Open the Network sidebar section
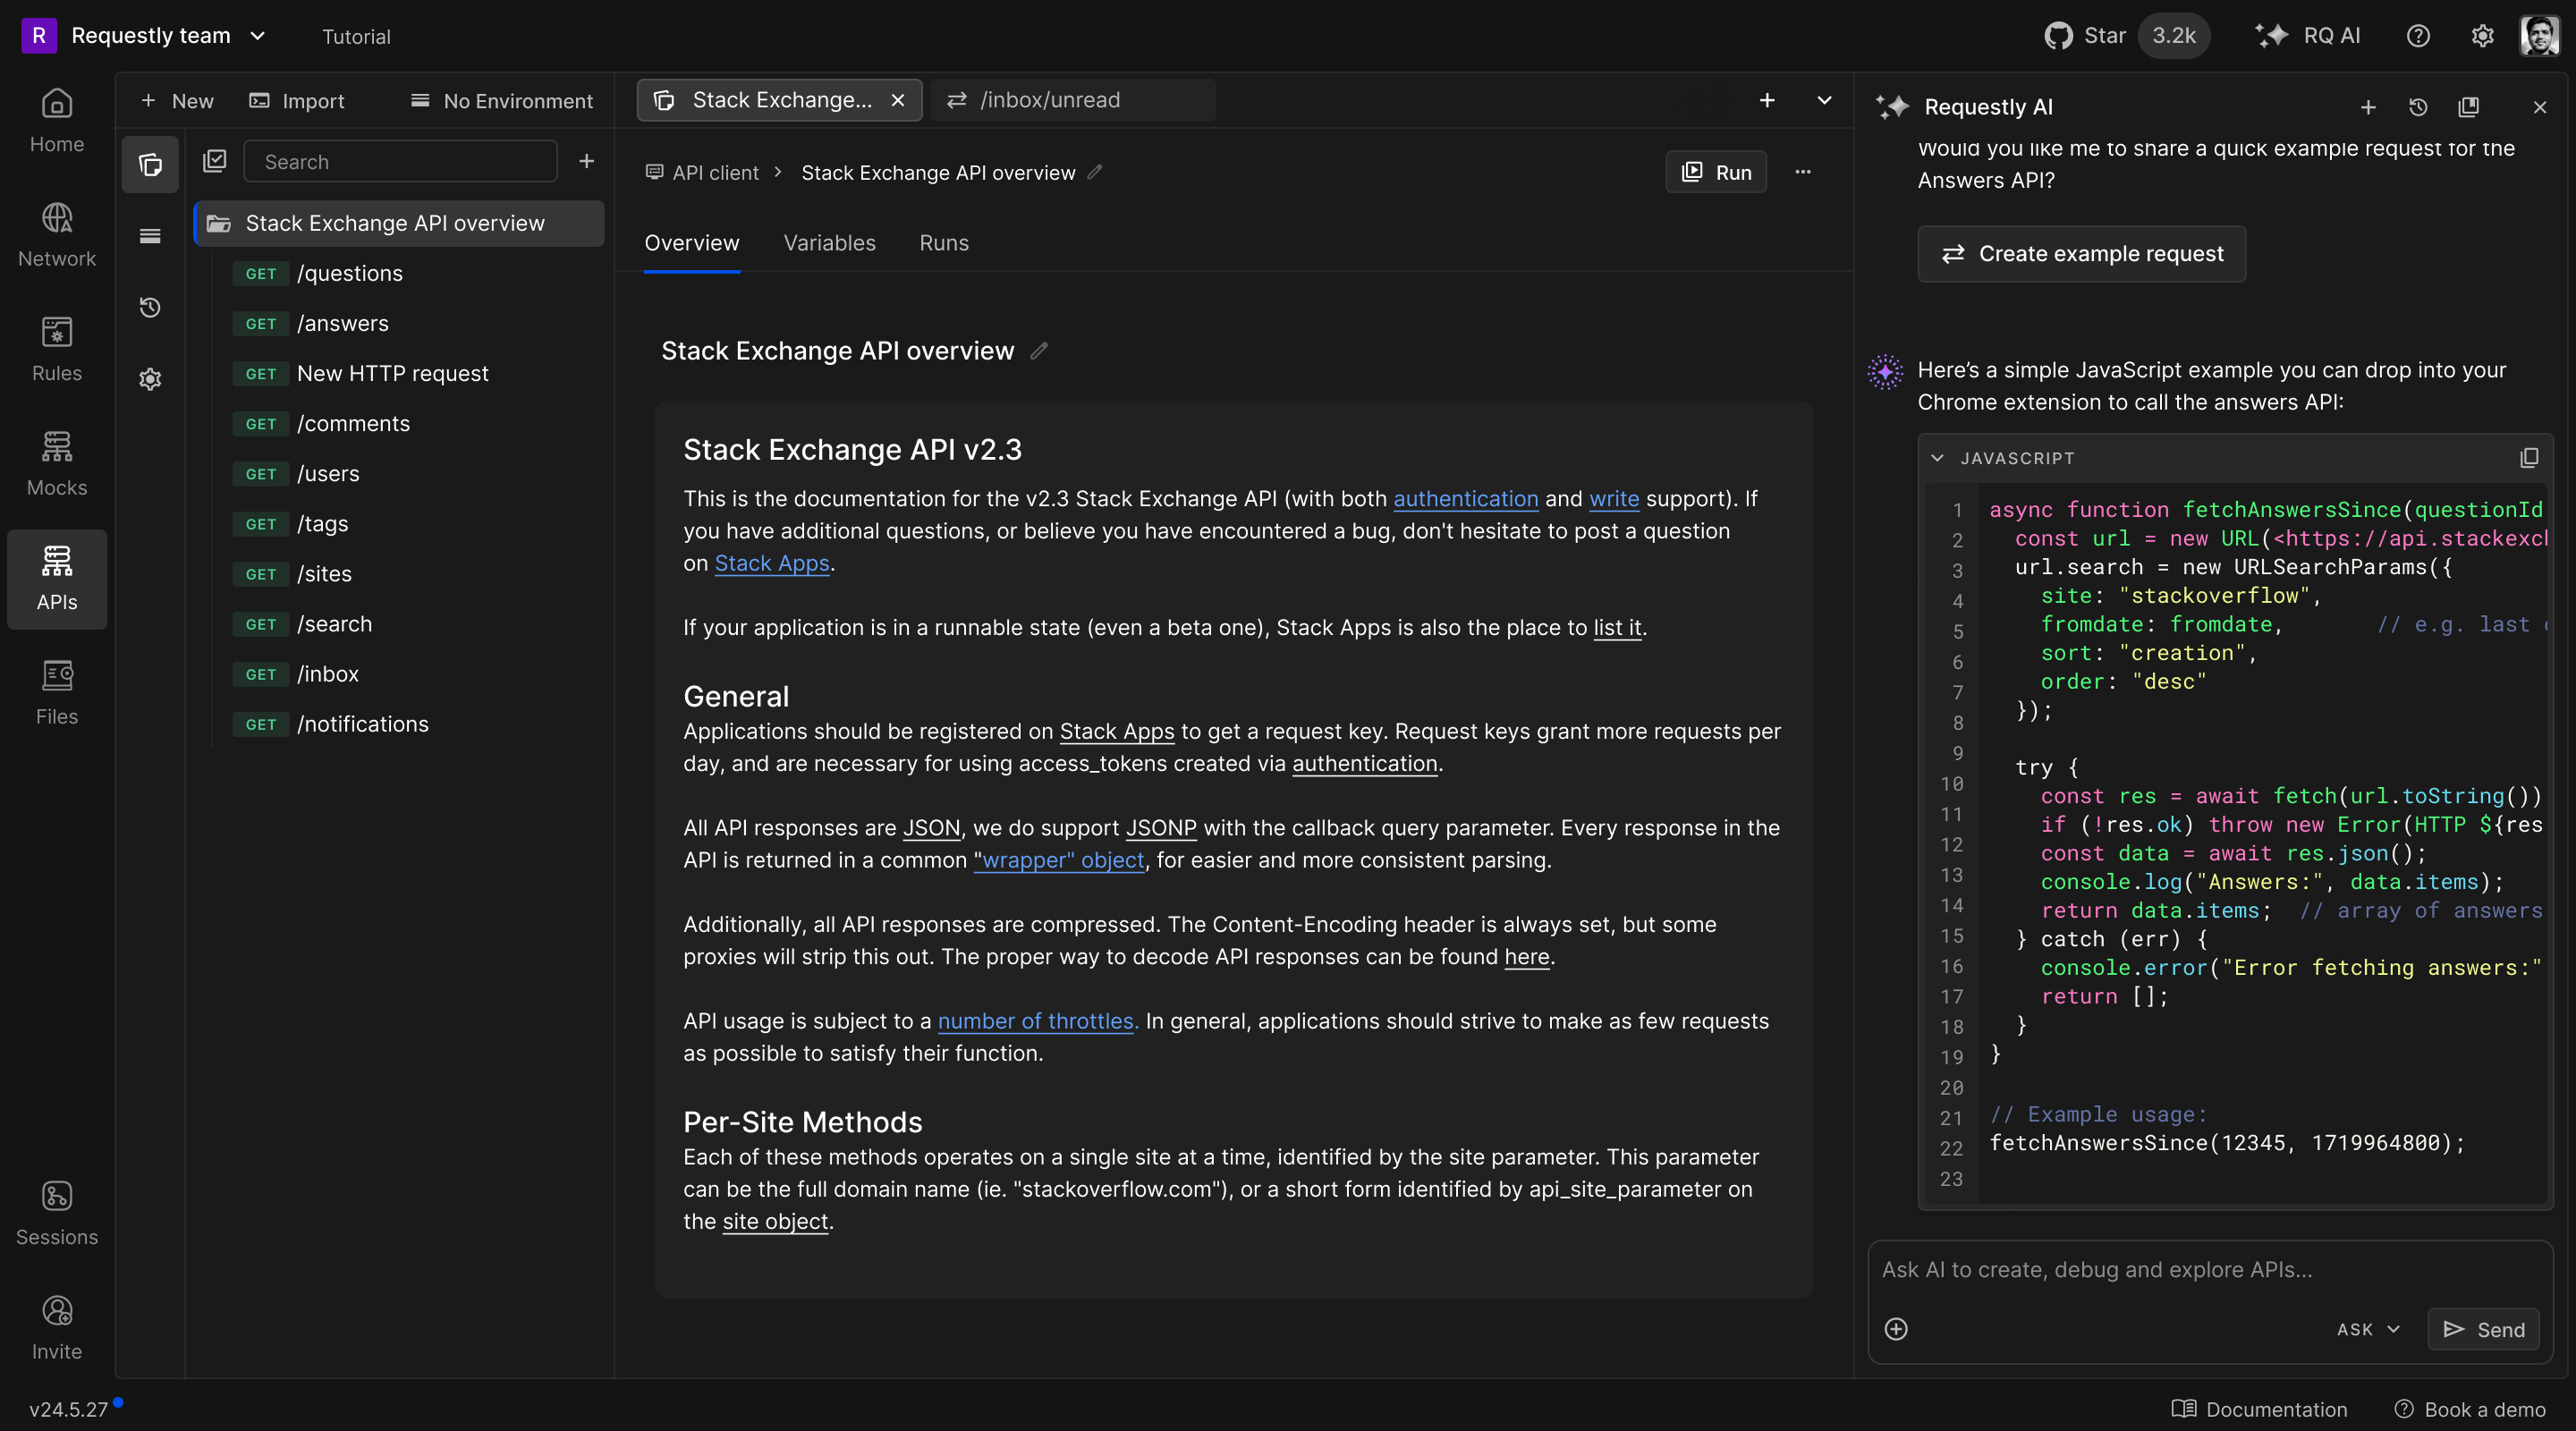The height and width of the screenshot is (1431, 2576). pyautogui.click(x=57, y=236)
